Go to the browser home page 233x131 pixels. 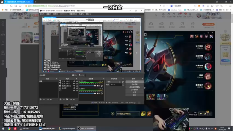(x=16, y=6)
